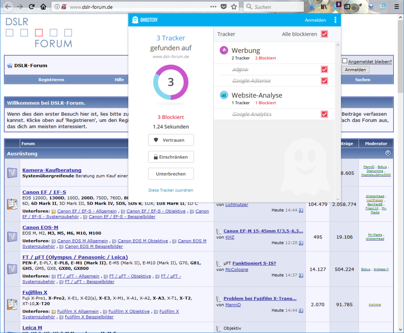Unblock the adgoal tracker checkbox

point(324,70)
